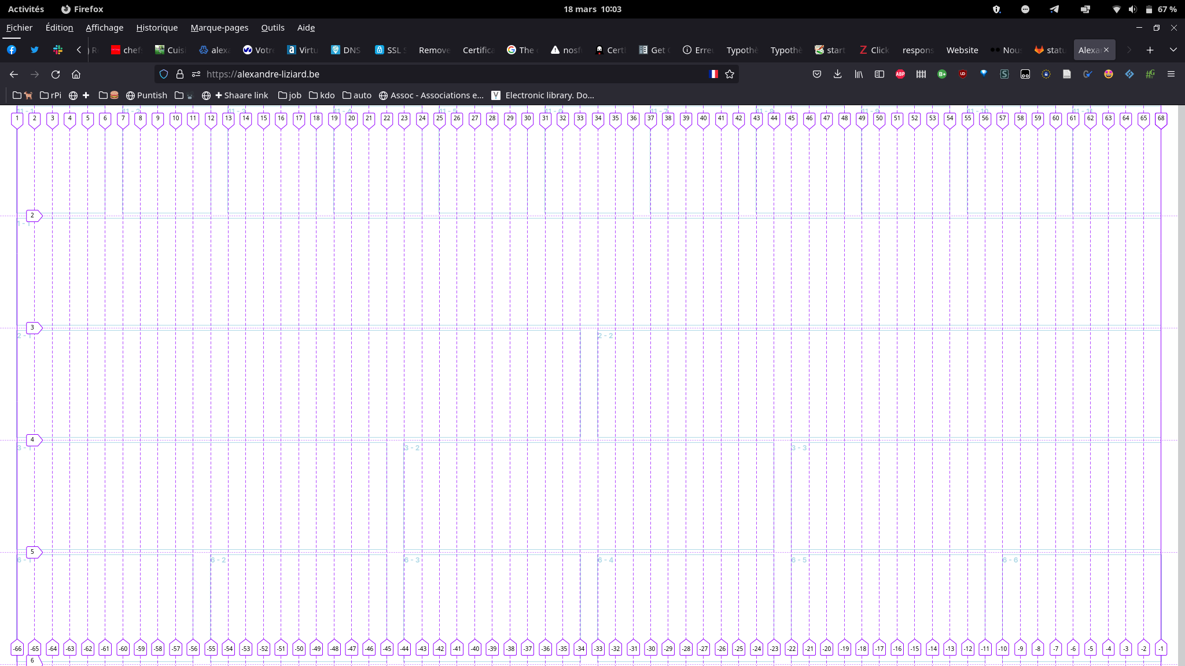
Task: Reload the current page
Action: coord(56,74)
